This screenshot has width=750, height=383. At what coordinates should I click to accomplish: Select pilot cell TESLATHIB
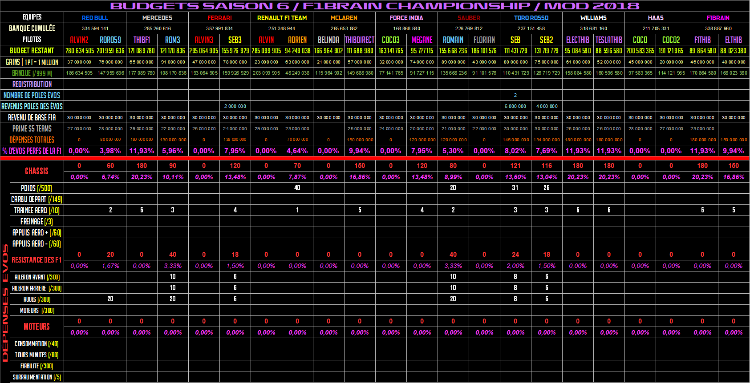(608, 40)
